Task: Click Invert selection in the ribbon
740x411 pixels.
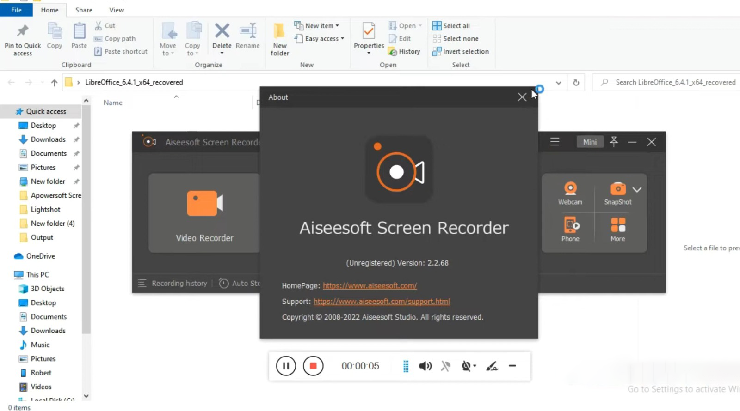Action: click(x=460, y=52)
